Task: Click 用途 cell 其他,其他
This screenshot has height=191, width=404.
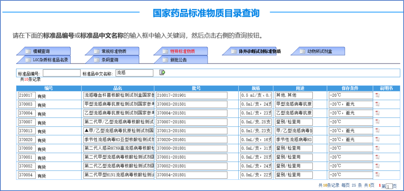Action: click(294, 95)
